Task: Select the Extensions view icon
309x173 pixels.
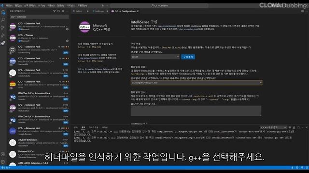Action: 3,43
